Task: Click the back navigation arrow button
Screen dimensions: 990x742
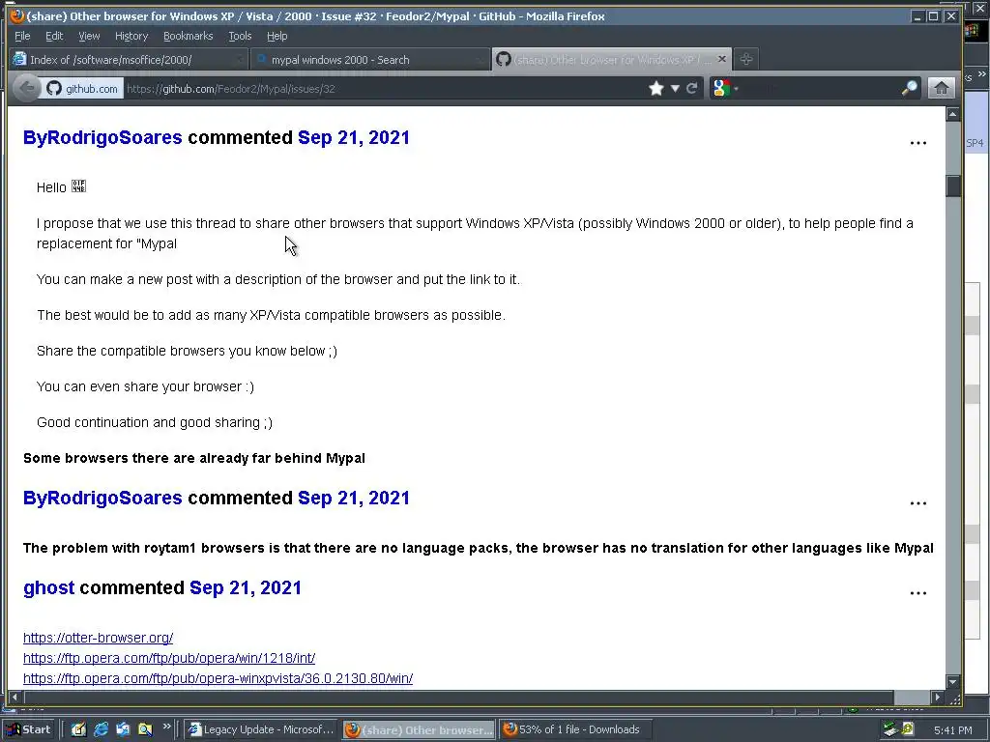Action: pyautogui.click(x=26, y=88)
